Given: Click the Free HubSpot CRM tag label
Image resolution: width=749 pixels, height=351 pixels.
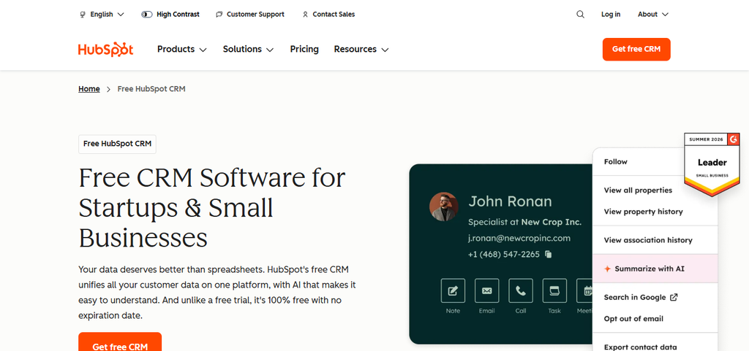Looking at the screenshot, I should click(x=117, y=144).
